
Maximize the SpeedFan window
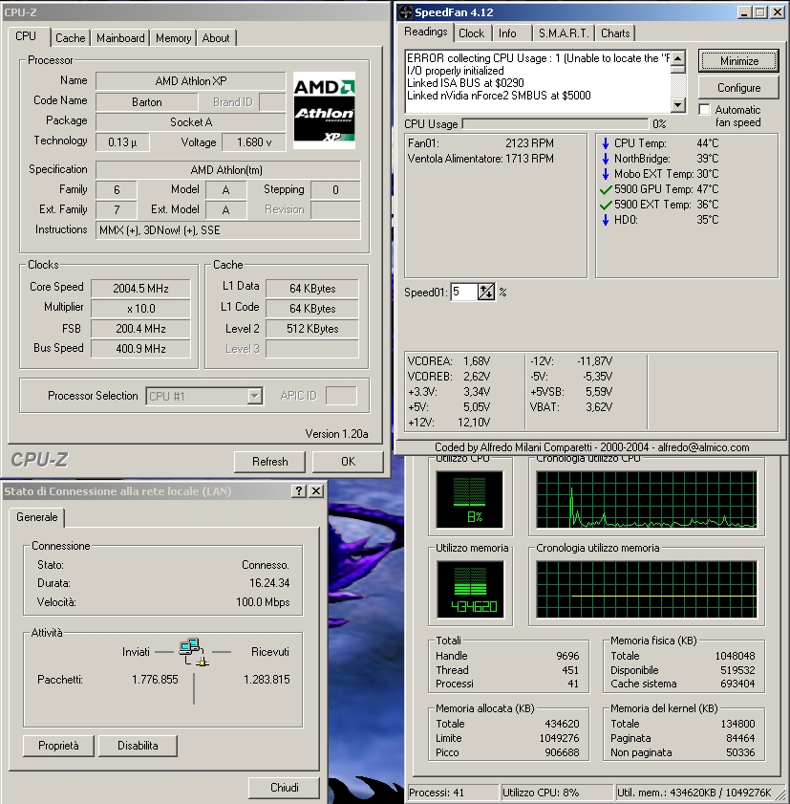coord(760,12)
